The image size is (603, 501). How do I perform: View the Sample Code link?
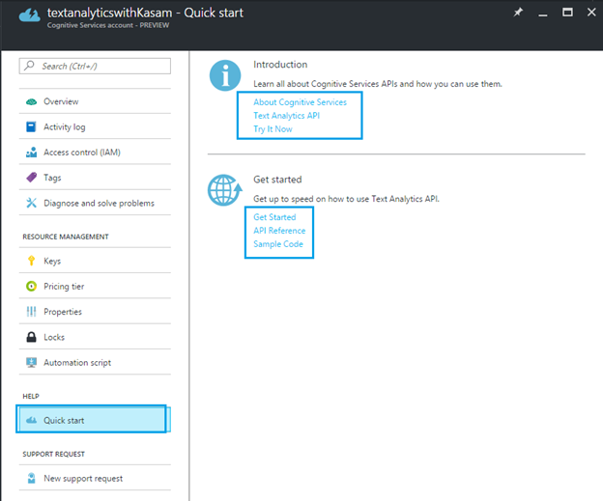(278, 244)
